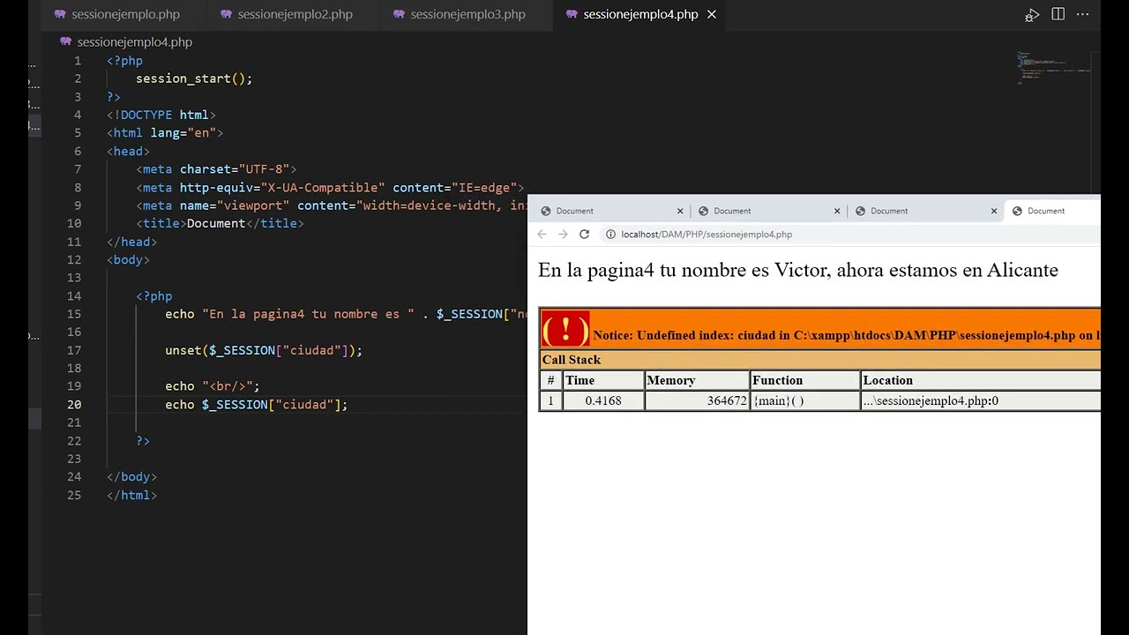
Task: Click the 364672 memory cell
Action: click(x=697, y=400)
